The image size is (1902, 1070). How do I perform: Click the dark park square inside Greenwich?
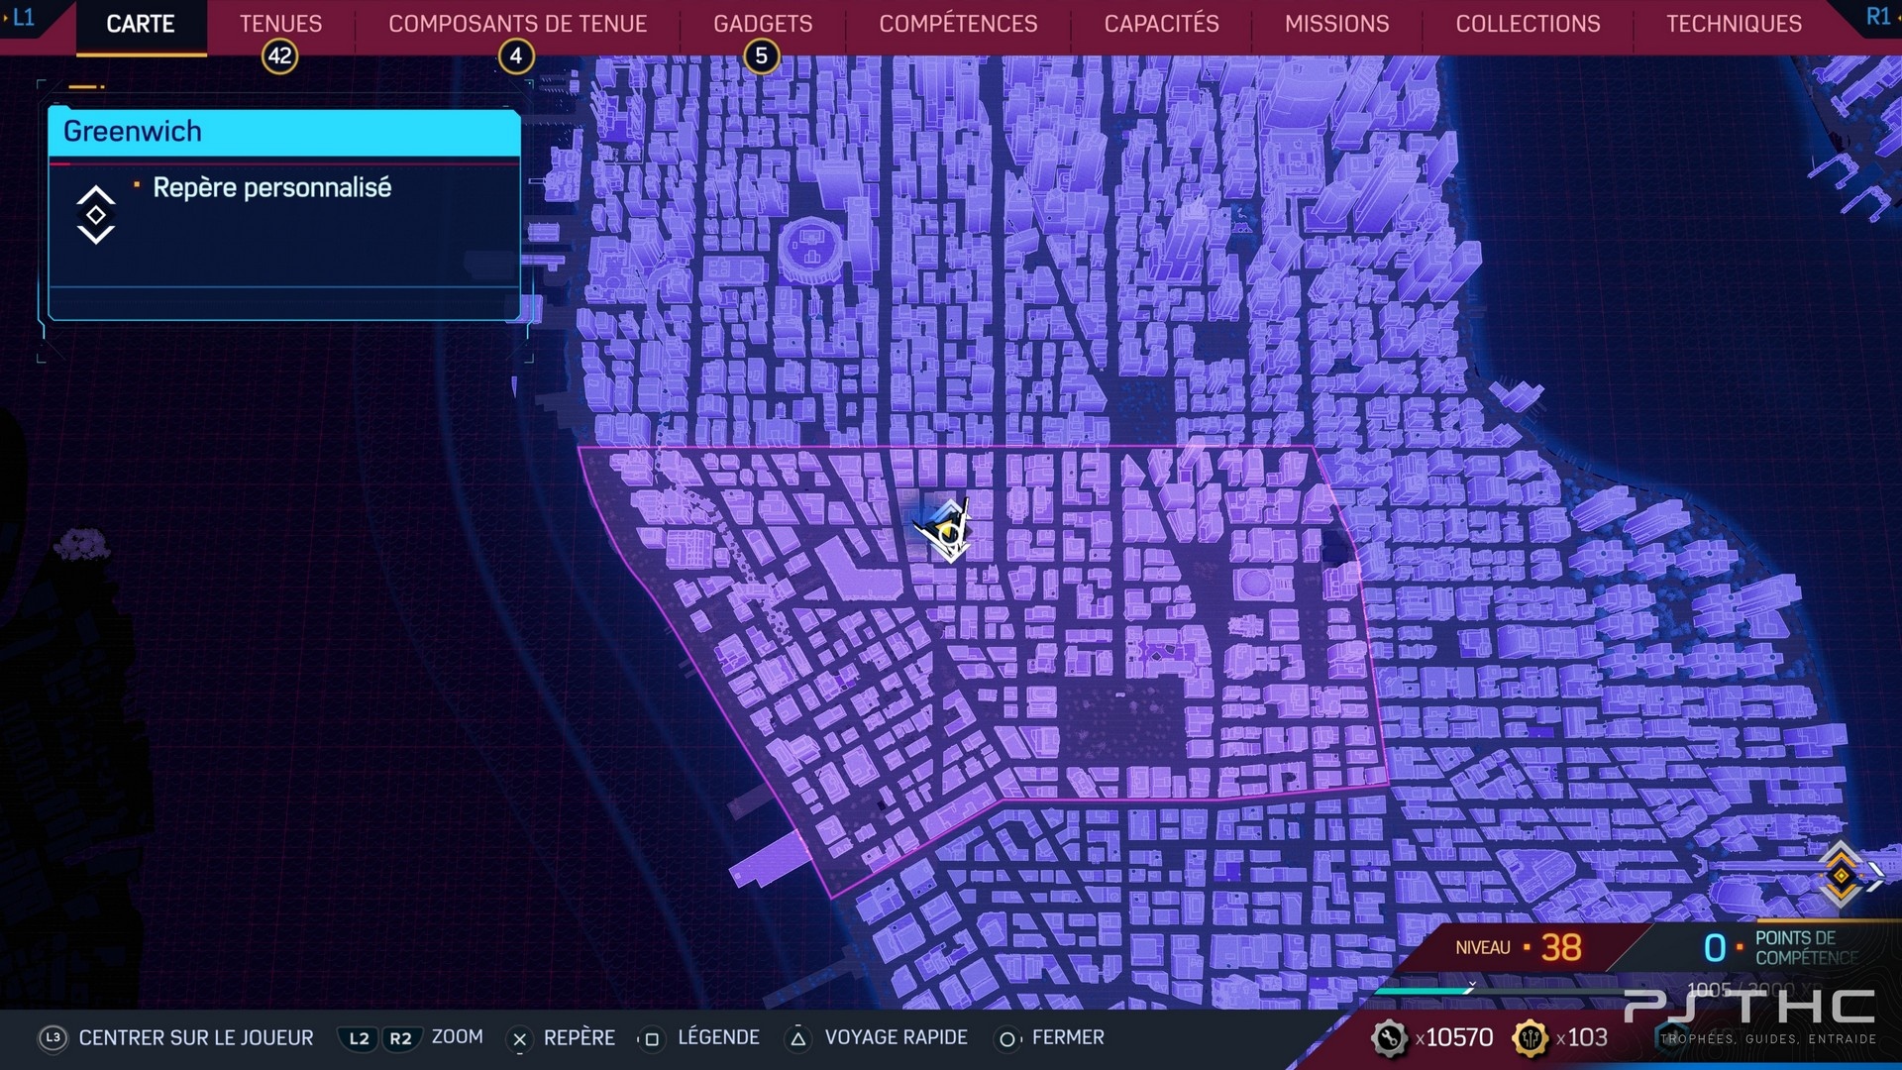click(1121, 718)
